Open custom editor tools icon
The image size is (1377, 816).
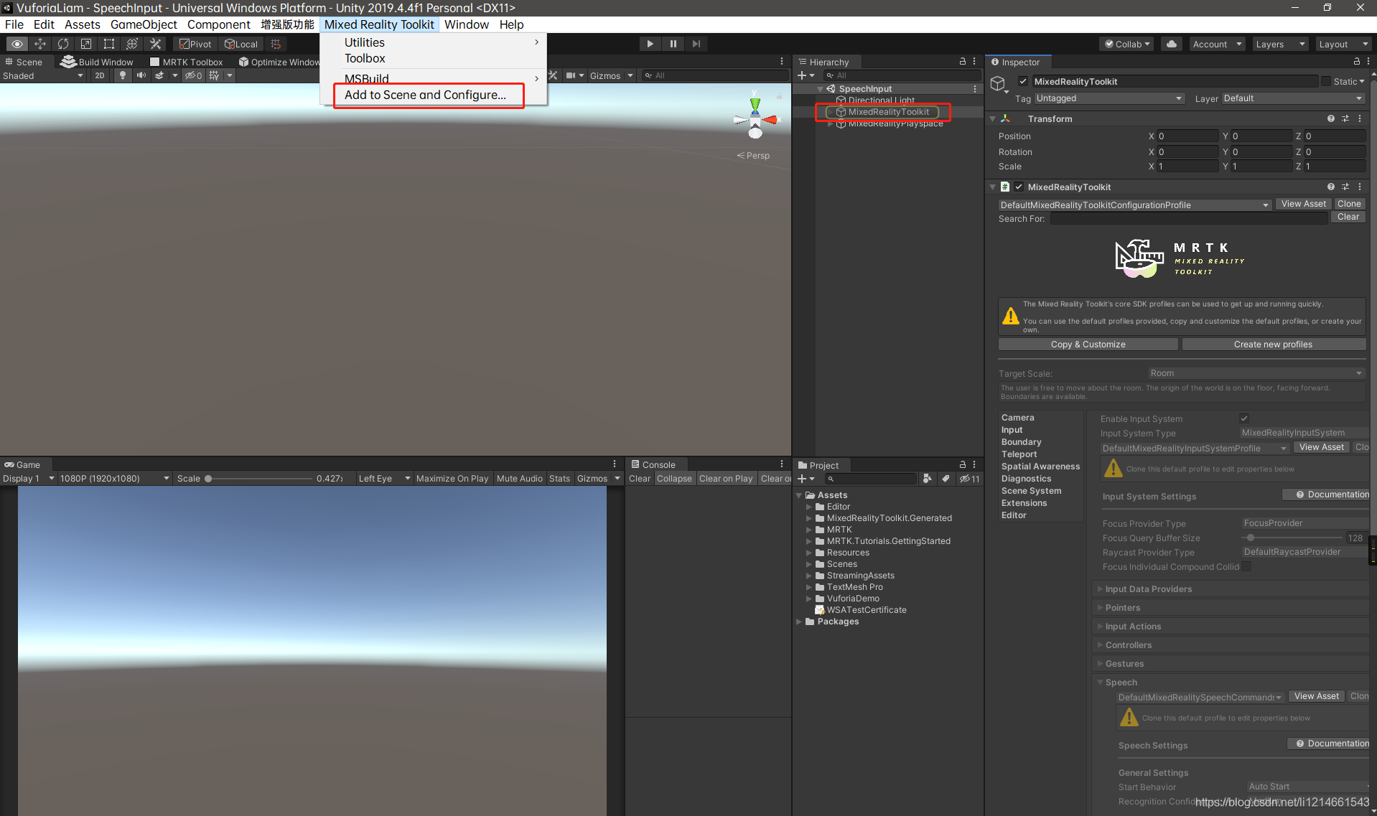click(155, 44)
